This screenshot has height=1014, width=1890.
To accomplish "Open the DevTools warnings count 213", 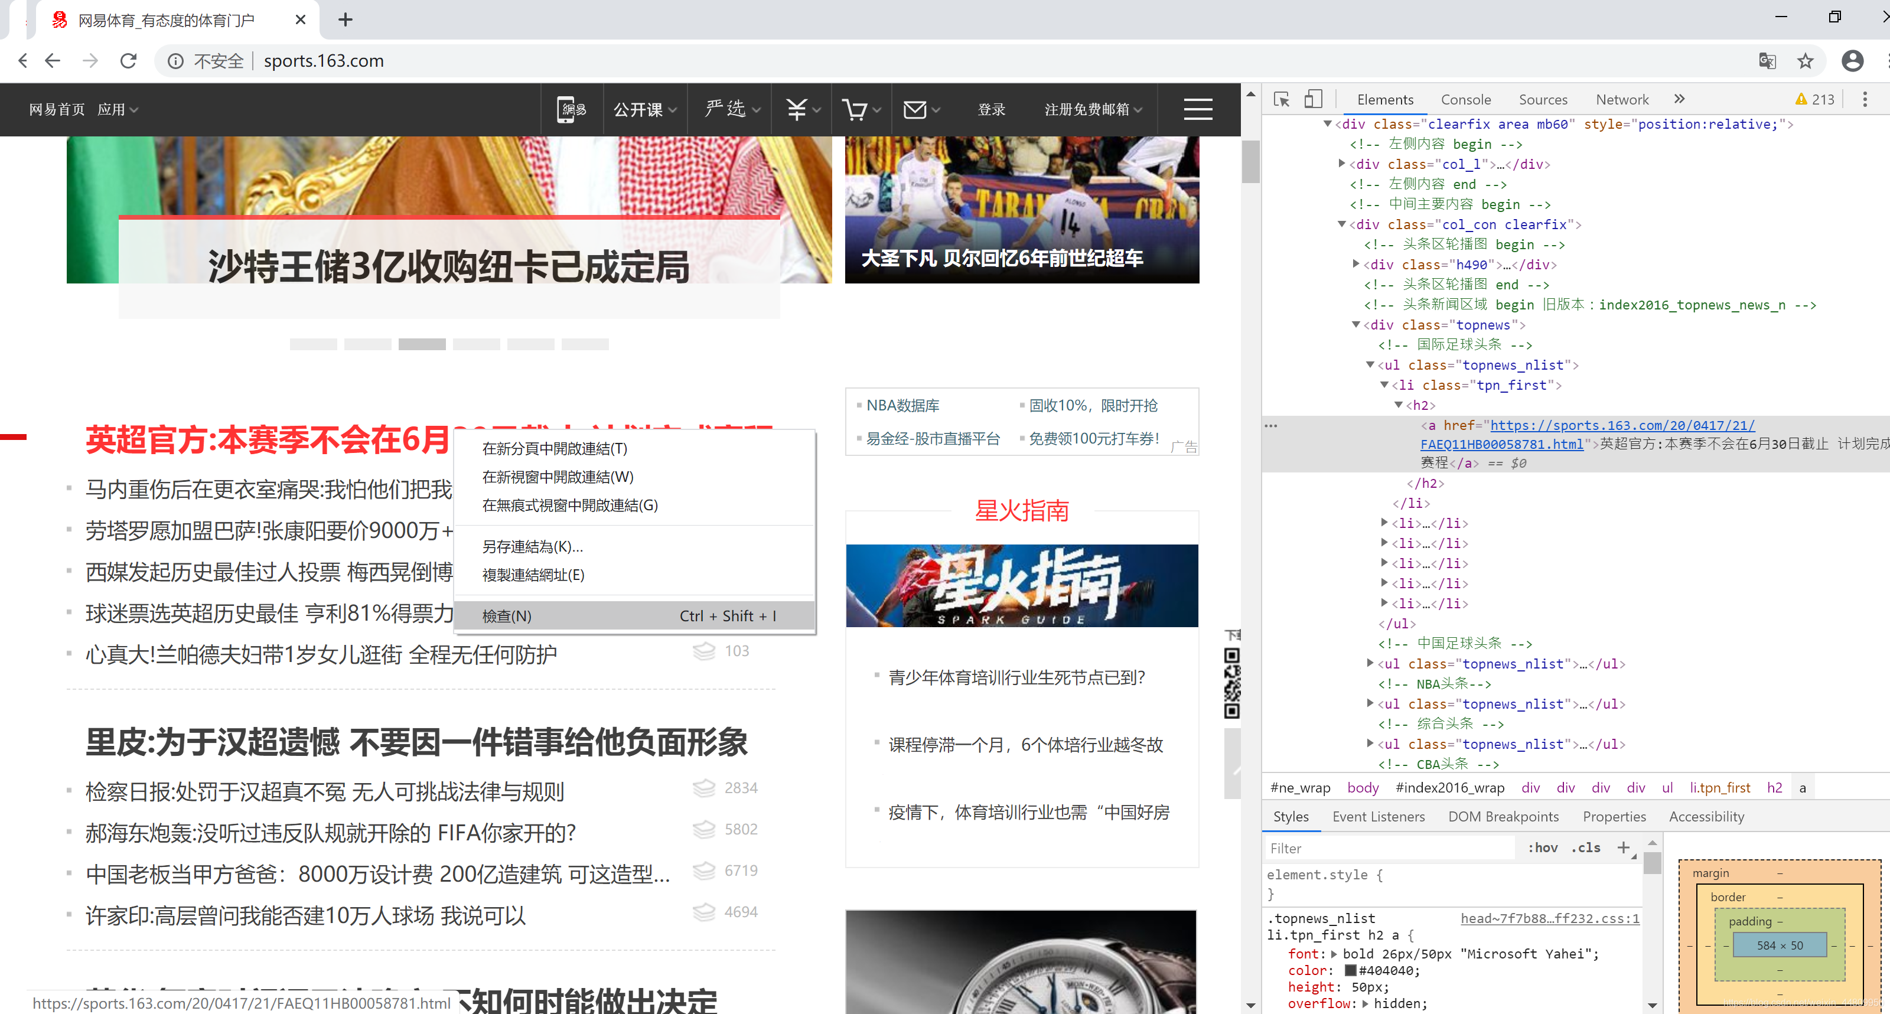I will pyautogui.click(x=1814, y=99).
